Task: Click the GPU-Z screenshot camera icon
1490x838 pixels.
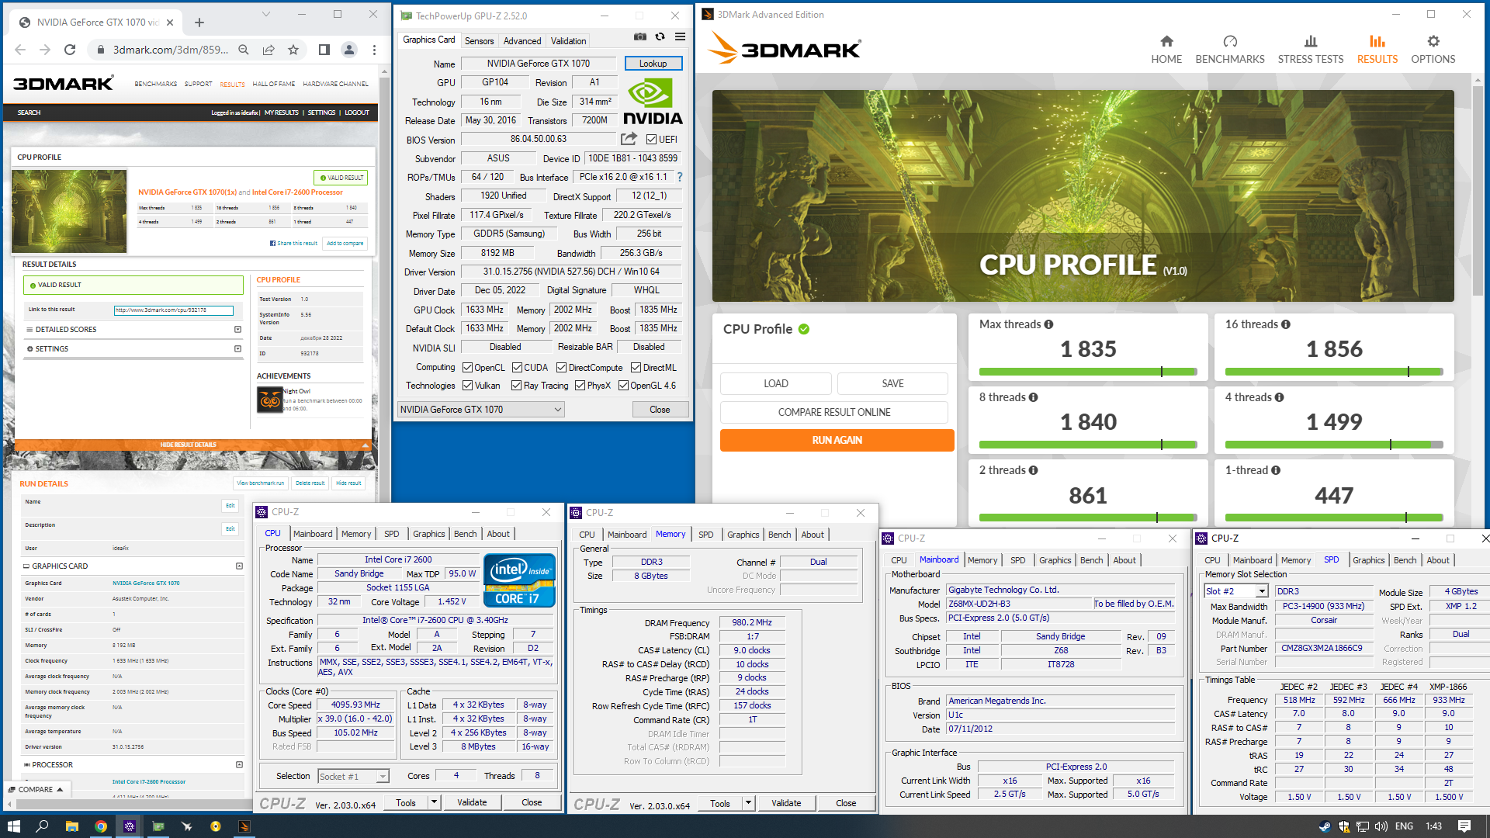Action: point(639,36)
